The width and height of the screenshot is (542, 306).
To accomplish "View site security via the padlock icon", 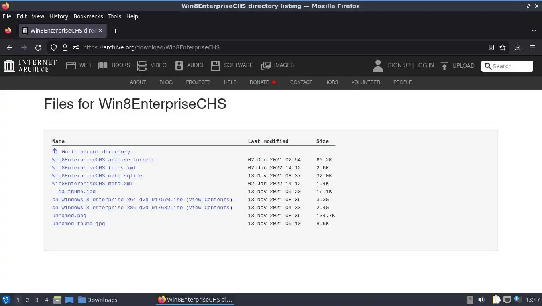I will 65,47.
